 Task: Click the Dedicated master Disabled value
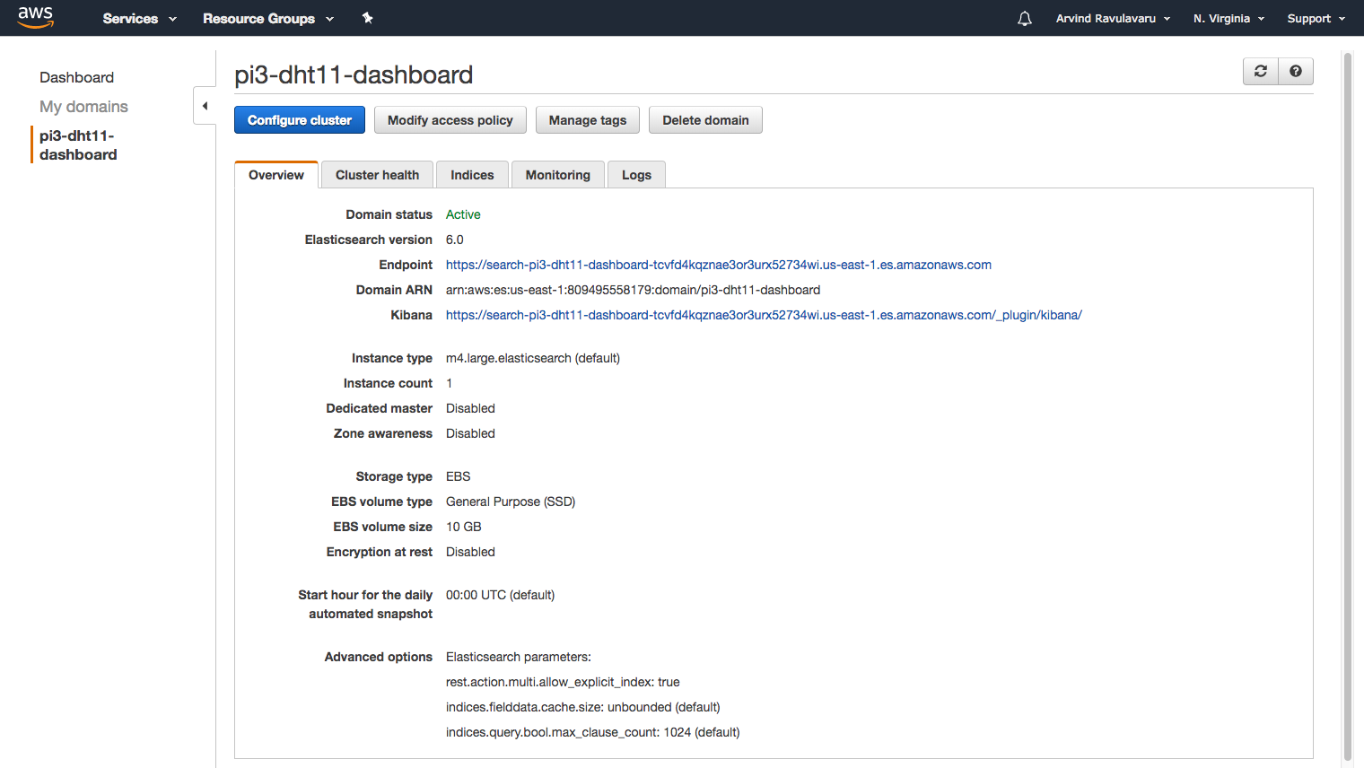click(x=470, y=408)
